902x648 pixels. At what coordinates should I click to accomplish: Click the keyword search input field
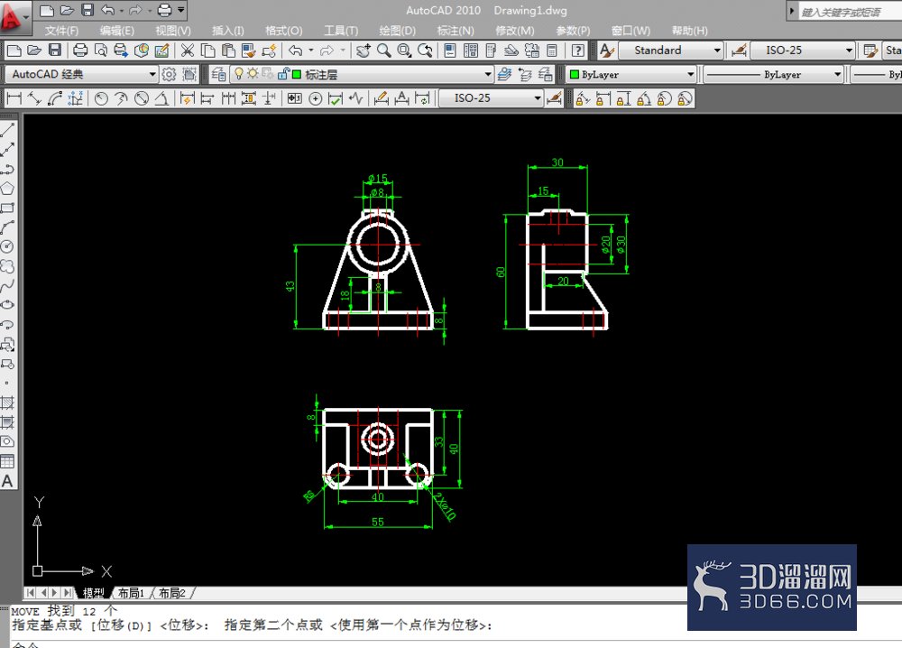pyautogui.click(x=849, y=12)
